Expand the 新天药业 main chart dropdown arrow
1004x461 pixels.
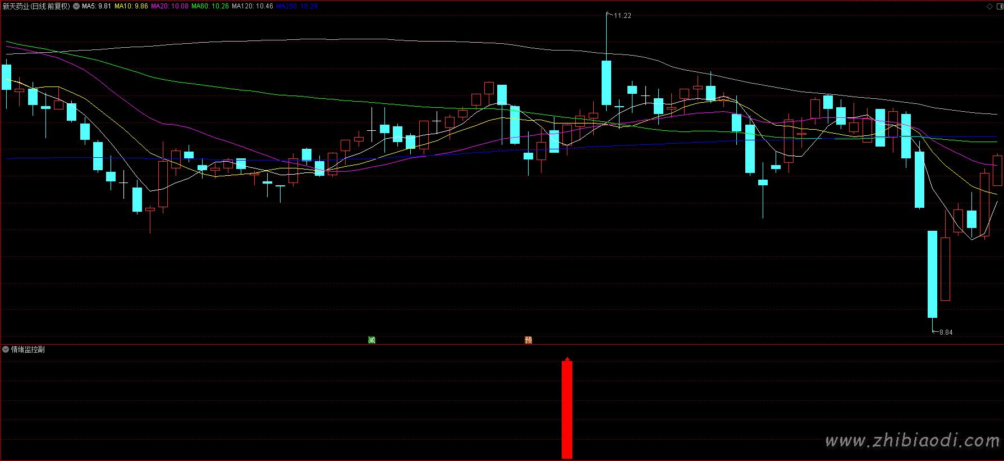(x=76, y=6)
